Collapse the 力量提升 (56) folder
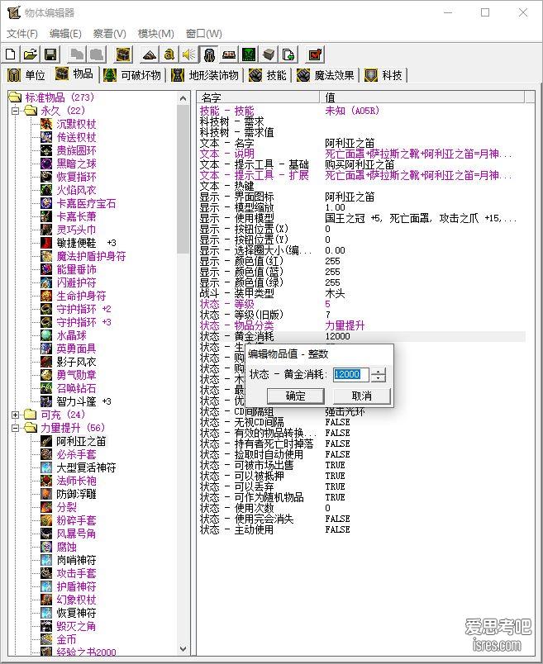Viewport: 543px width, 664px height. point(15,428)
